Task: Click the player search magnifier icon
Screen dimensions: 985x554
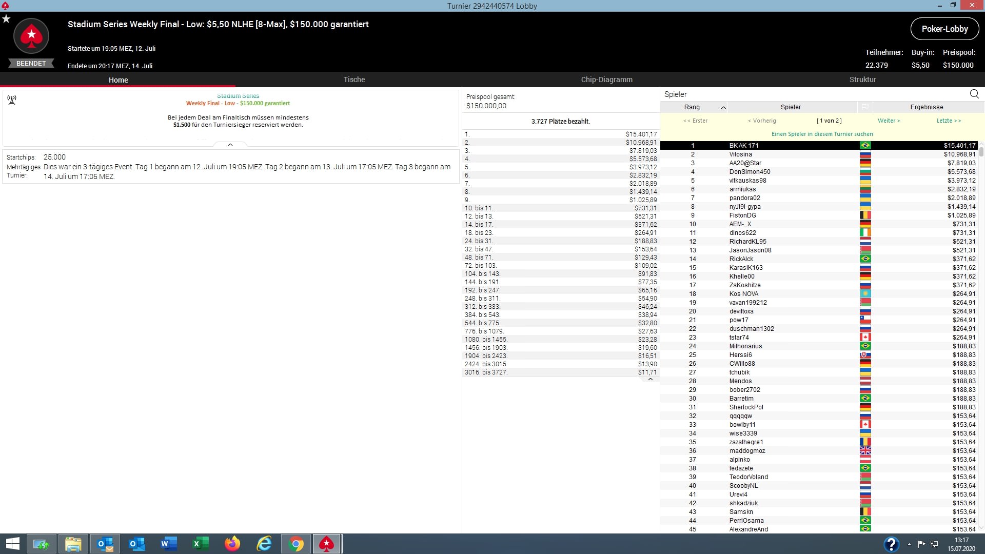Action: tap(974, 94)
